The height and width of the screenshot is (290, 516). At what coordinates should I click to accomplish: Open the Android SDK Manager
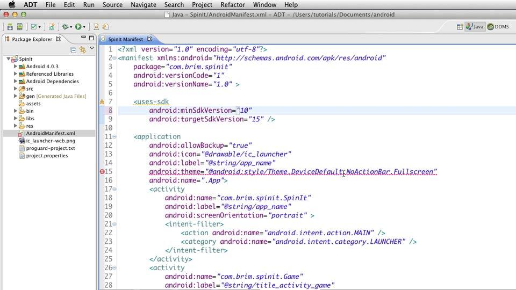[x=10, y=27]
